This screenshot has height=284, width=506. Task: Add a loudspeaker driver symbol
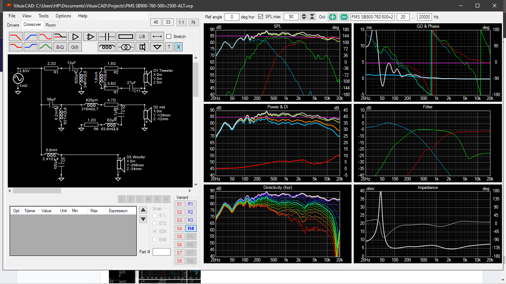(x=142, y=47)
